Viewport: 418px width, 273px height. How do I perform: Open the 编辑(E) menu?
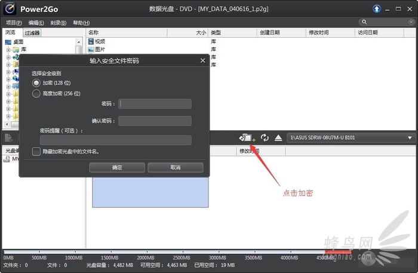point(36,23)
